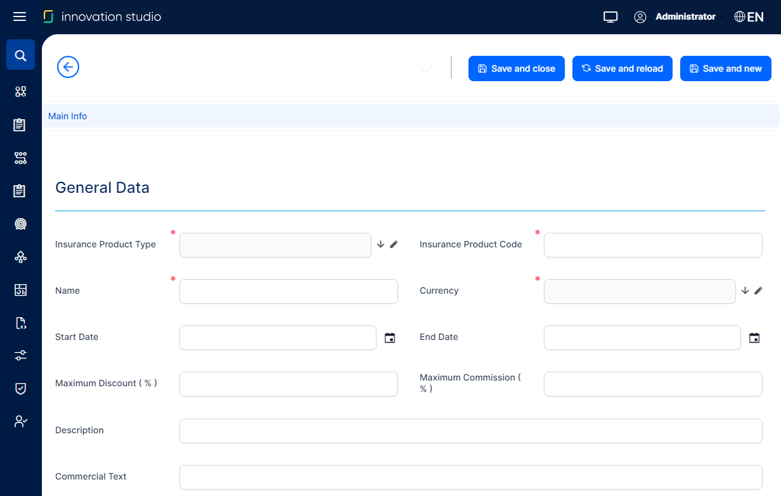Open the shield check sidebar icon
The height and width of the screenshot is (496, 781).
click(x=20, y=388)
